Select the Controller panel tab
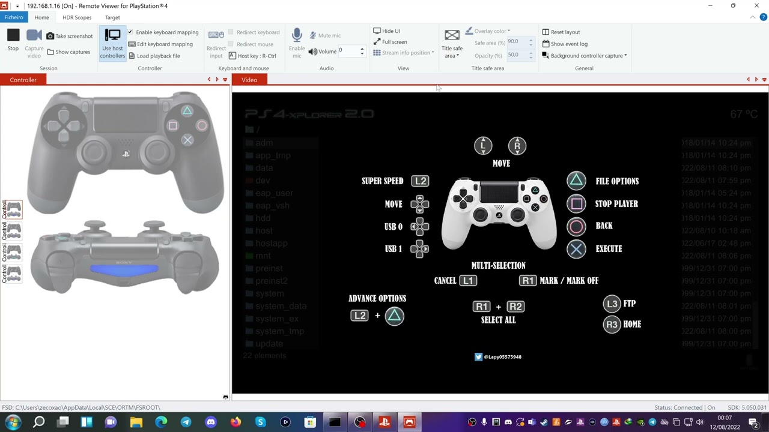This screenshot has width=769, height=432. pyautogui.click(x=23, y=80)
